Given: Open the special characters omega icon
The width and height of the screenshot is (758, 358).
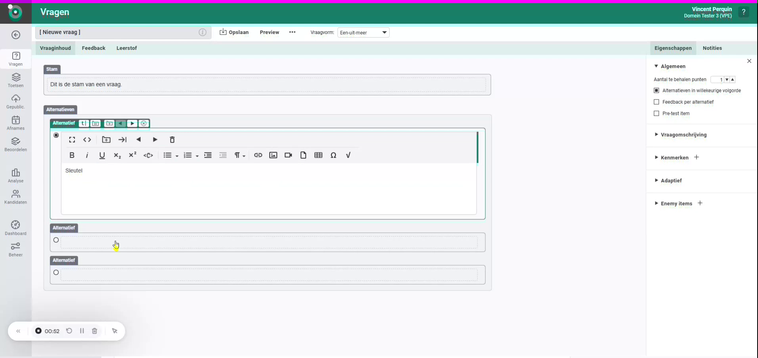Looking at the screenshot, I should pos(333,155).
